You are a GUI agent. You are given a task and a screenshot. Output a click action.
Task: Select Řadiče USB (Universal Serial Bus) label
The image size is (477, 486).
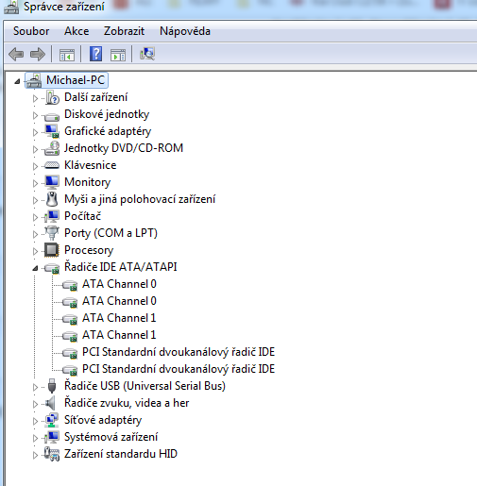(x=145, y=386)
